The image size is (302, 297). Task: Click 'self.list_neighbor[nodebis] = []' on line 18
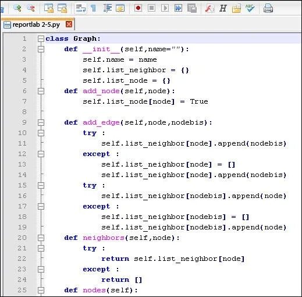175,217
